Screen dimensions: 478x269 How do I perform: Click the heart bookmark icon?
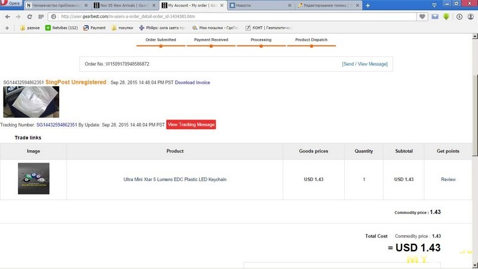click(x=422, y=17)
